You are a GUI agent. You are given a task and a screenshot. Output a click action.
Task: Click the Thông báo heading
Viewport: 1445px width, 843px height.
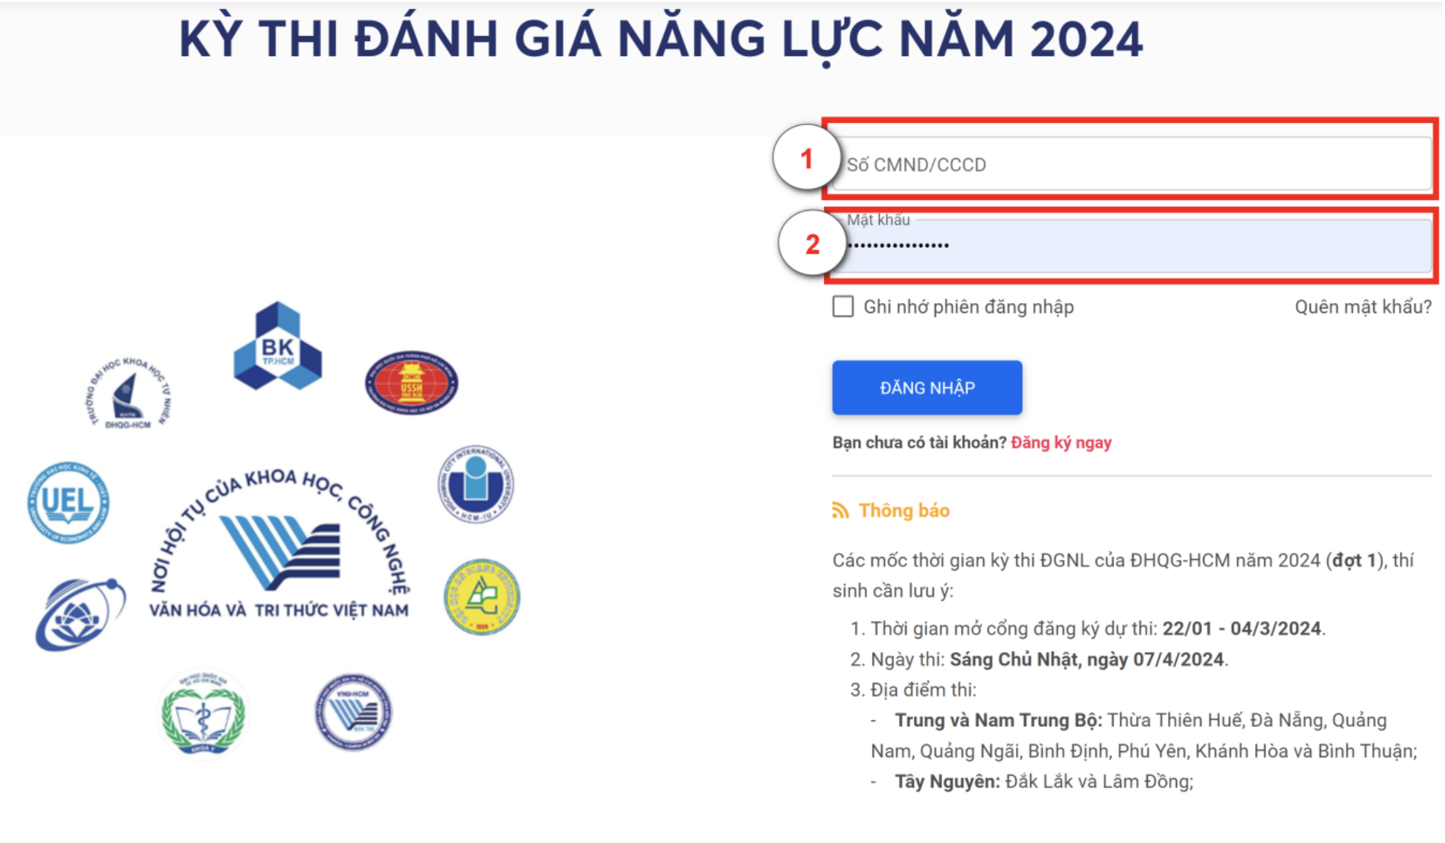tap(903, 511)
